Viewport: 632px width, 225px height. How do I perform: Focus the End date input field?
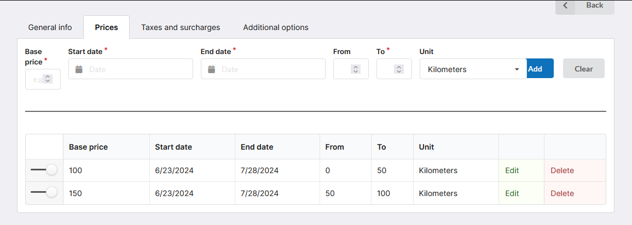269,69
